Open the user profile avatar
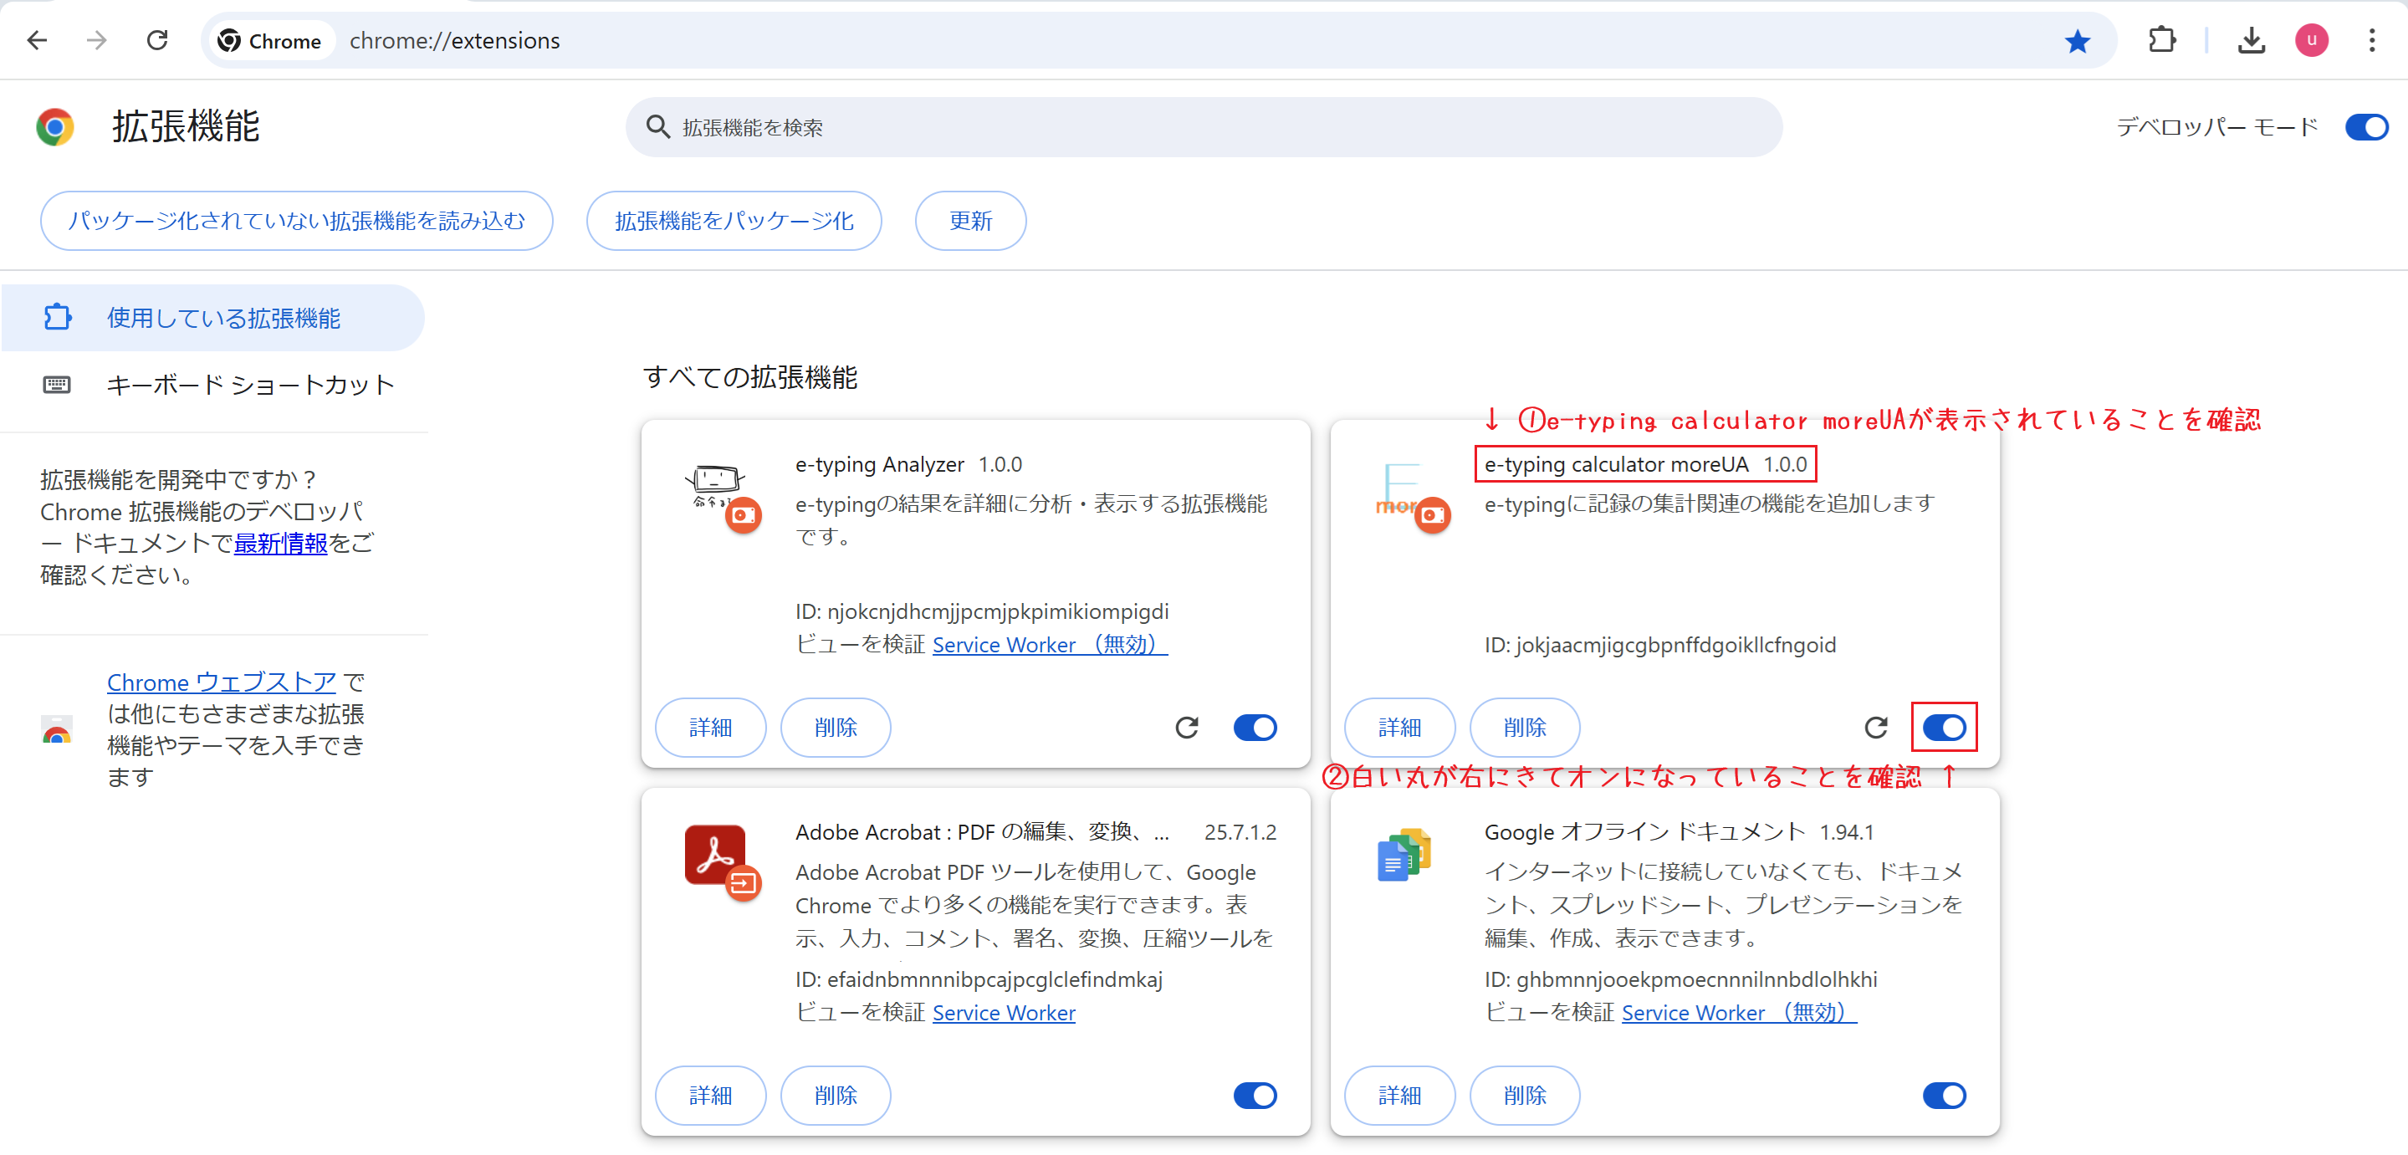 coord(2312,40)
